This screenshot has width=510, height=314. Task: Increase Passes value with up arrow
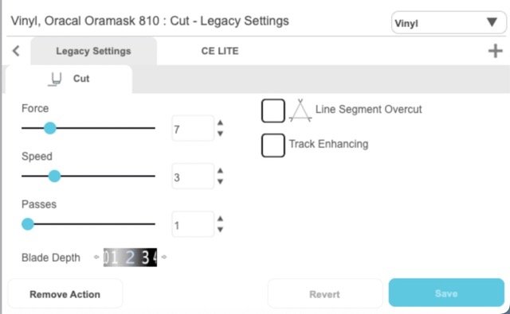click(220, 219)
